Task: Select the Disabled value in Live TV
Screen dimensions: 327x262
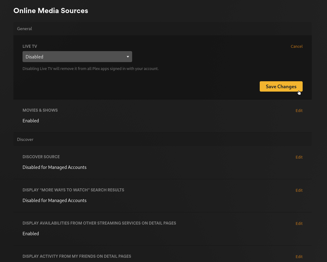Action: tap(34, 57)
